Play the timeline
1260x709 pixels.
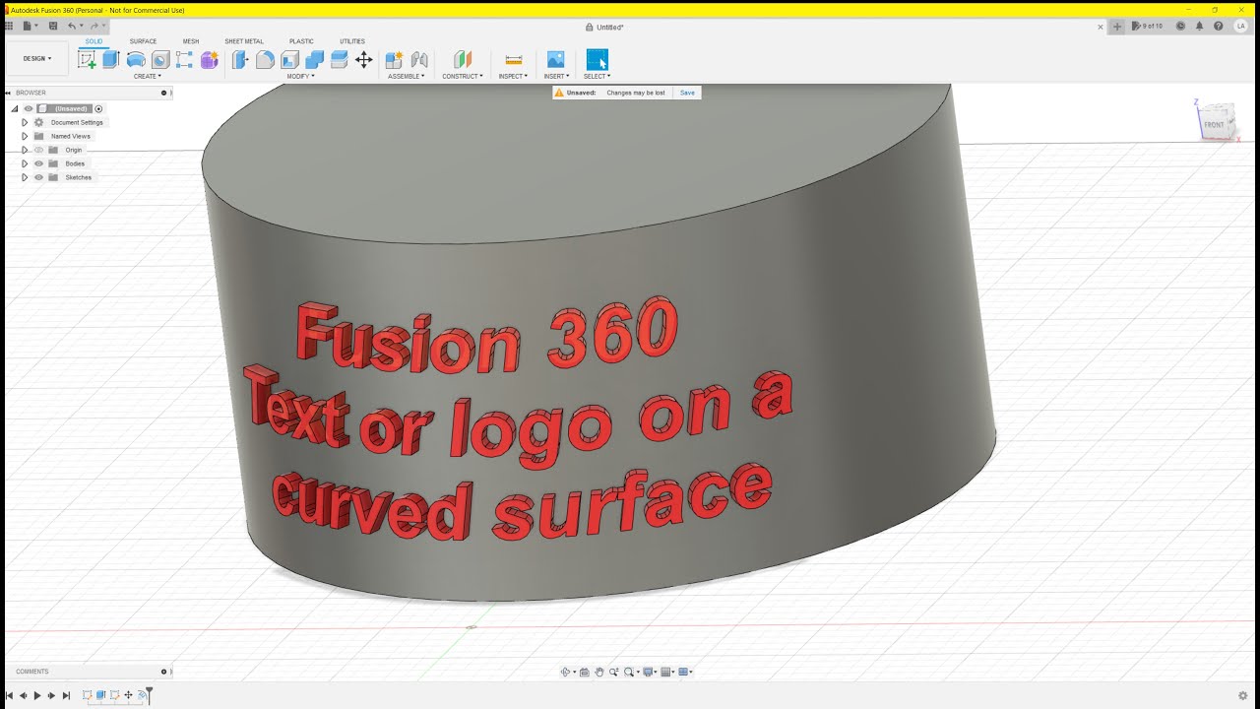point(37,695)
